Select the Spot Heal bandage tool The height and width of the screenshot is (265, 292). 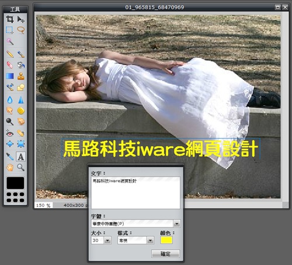(20, 133)
